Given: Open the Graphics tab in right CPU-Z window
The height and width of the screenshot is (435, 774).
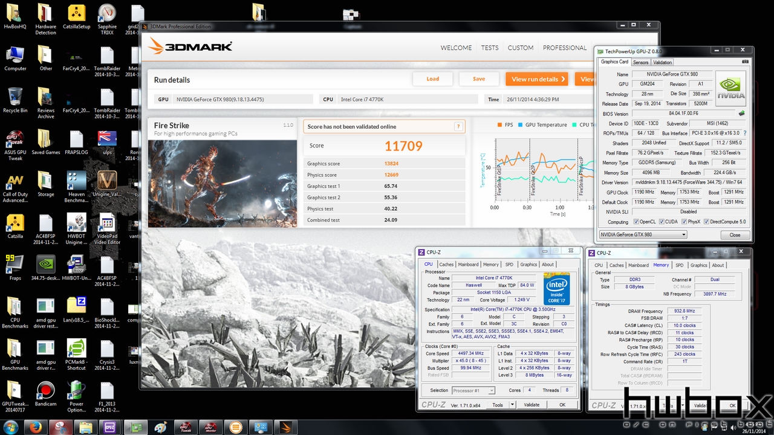Looking at the screenshot, I should (698, 265).
